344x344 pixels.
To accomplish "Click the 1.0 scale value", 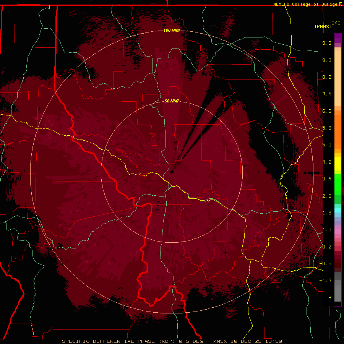I will [327, 230].
